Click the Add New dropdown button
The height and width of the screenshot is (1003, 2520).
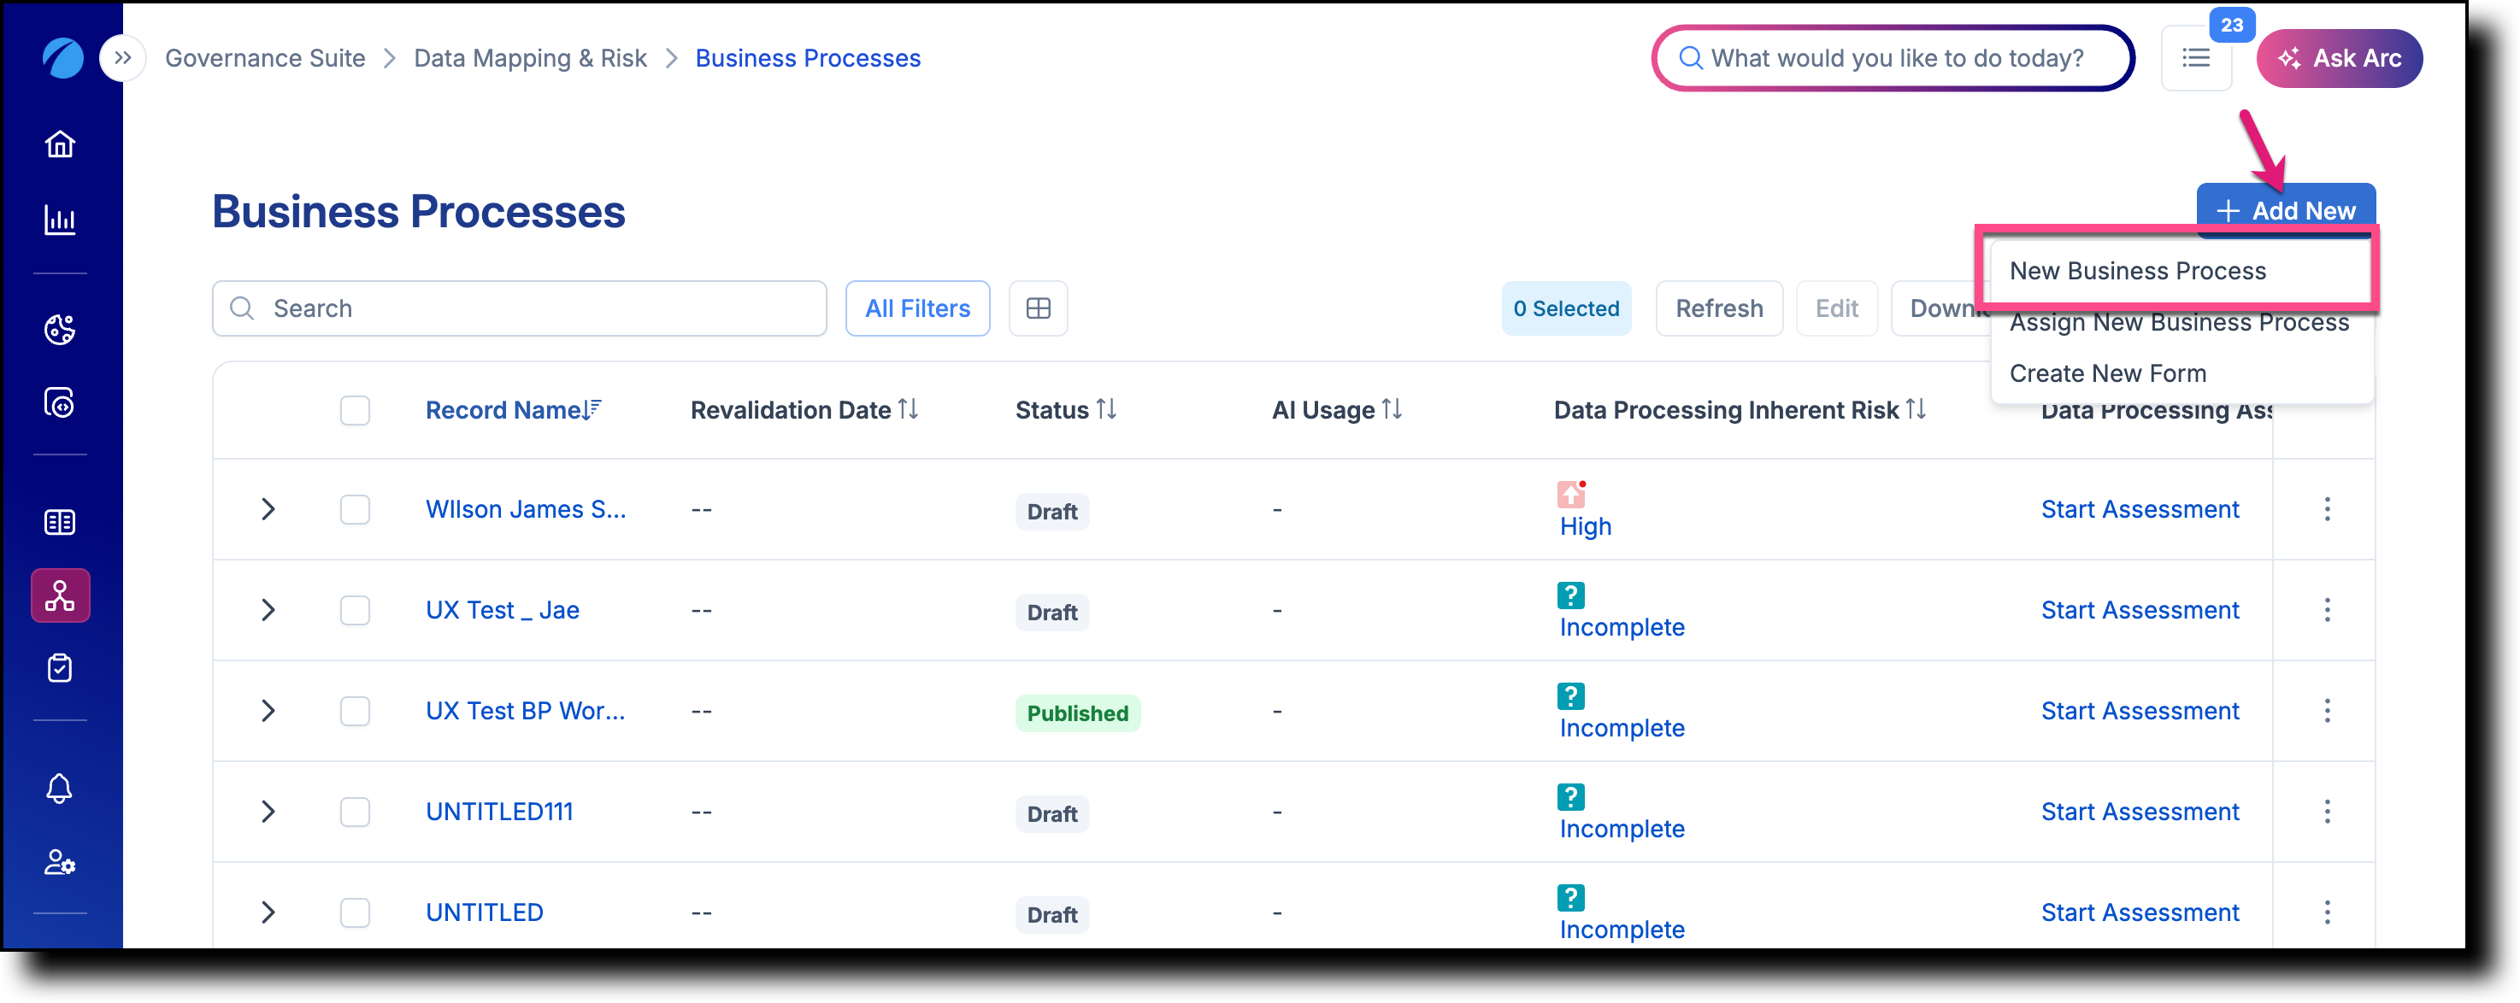pyautogui.click(x=2285, y=209)
